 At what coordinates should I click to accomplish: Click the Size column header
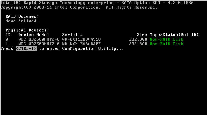142,35
